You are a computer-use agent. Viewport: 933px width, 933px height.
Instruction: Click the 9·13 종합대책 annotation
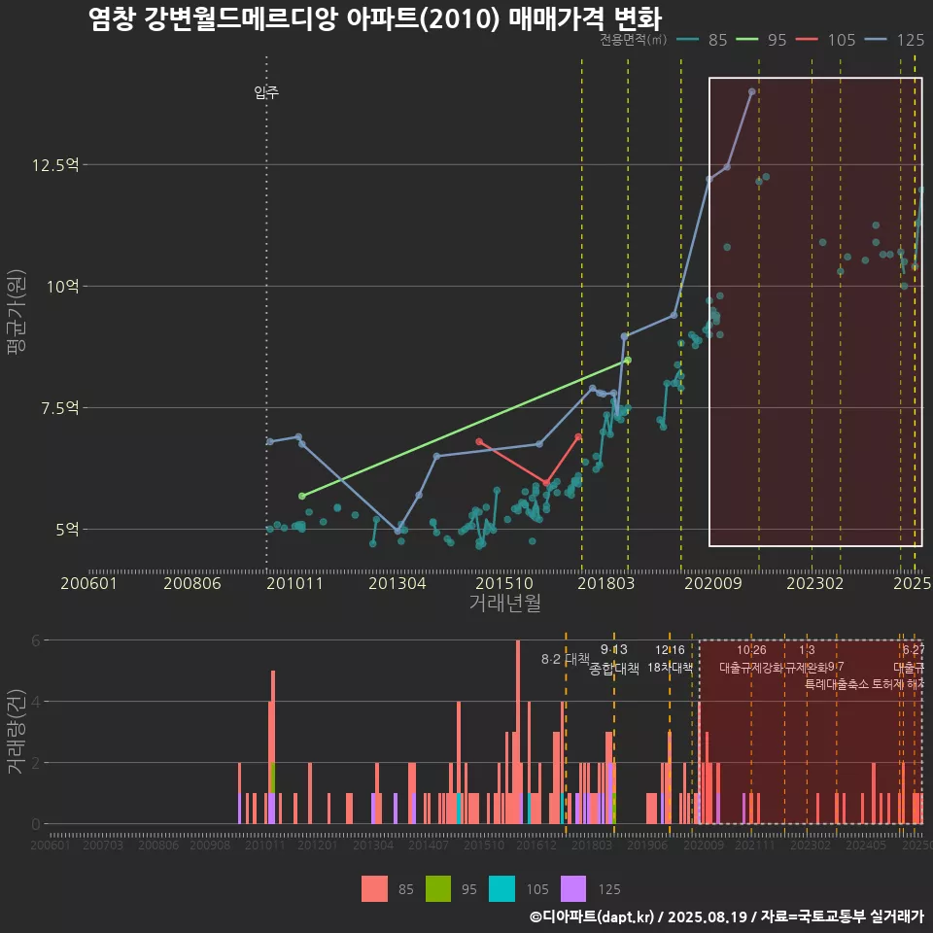click(614, 659)
